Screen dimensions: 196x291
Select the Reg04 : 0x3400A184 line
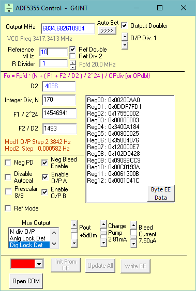click(x=113, y=127)
